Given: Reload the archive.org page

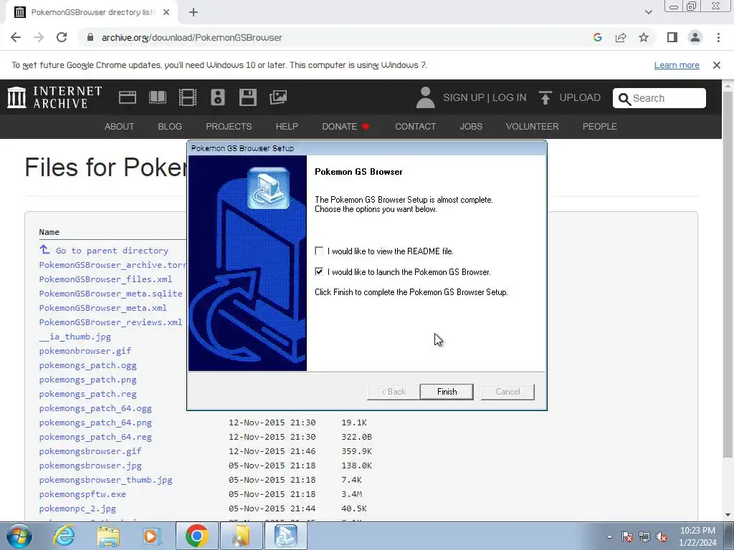Looking at the screenshot, I should (62, 37).
